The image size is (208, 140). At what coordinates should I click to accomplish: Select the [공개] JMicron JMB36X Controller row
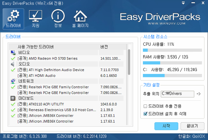coord(67,121)
